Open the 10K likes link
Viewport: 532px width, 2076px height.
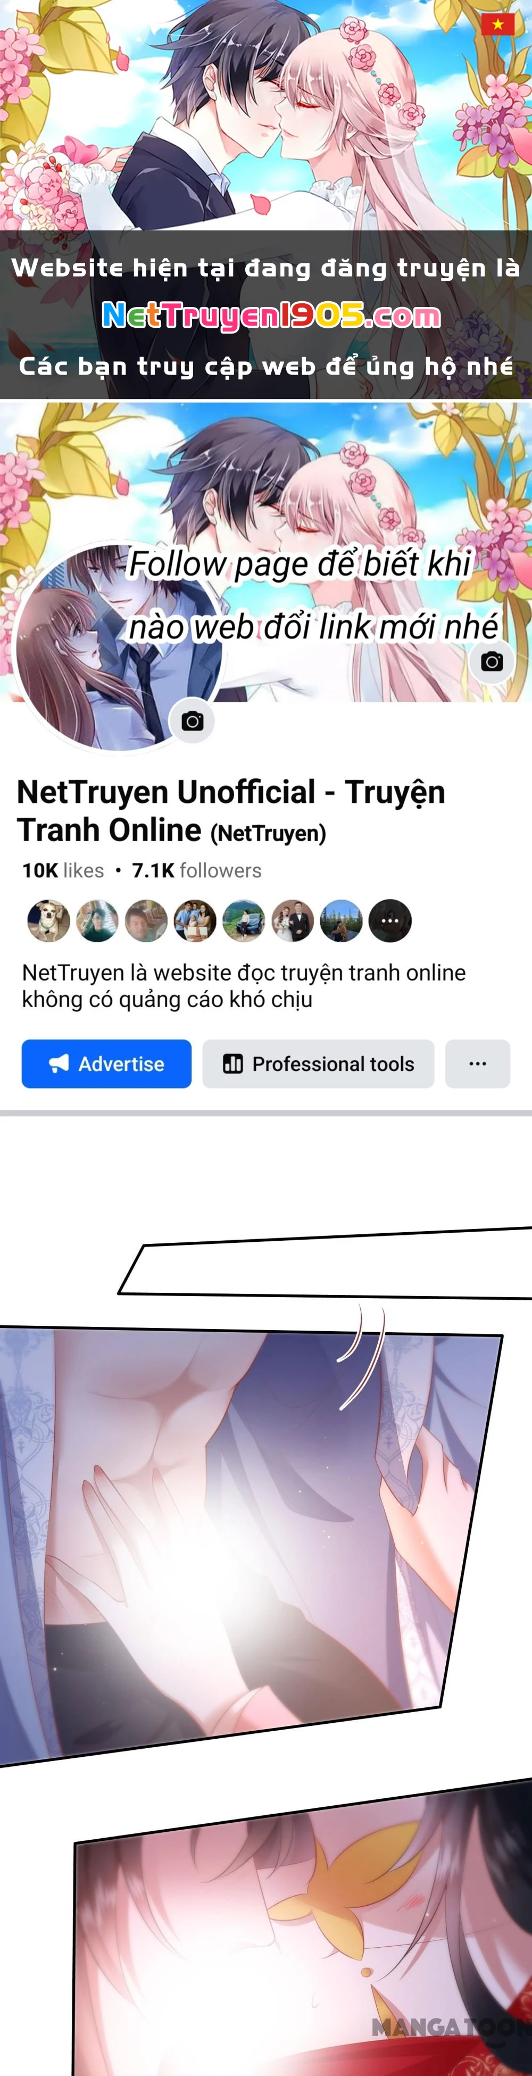pyautogui.click(x=63, y=870)
